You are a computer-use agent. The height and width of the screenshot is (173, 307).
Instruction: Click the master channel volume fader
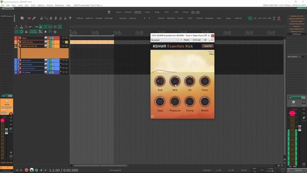[299, 128]
